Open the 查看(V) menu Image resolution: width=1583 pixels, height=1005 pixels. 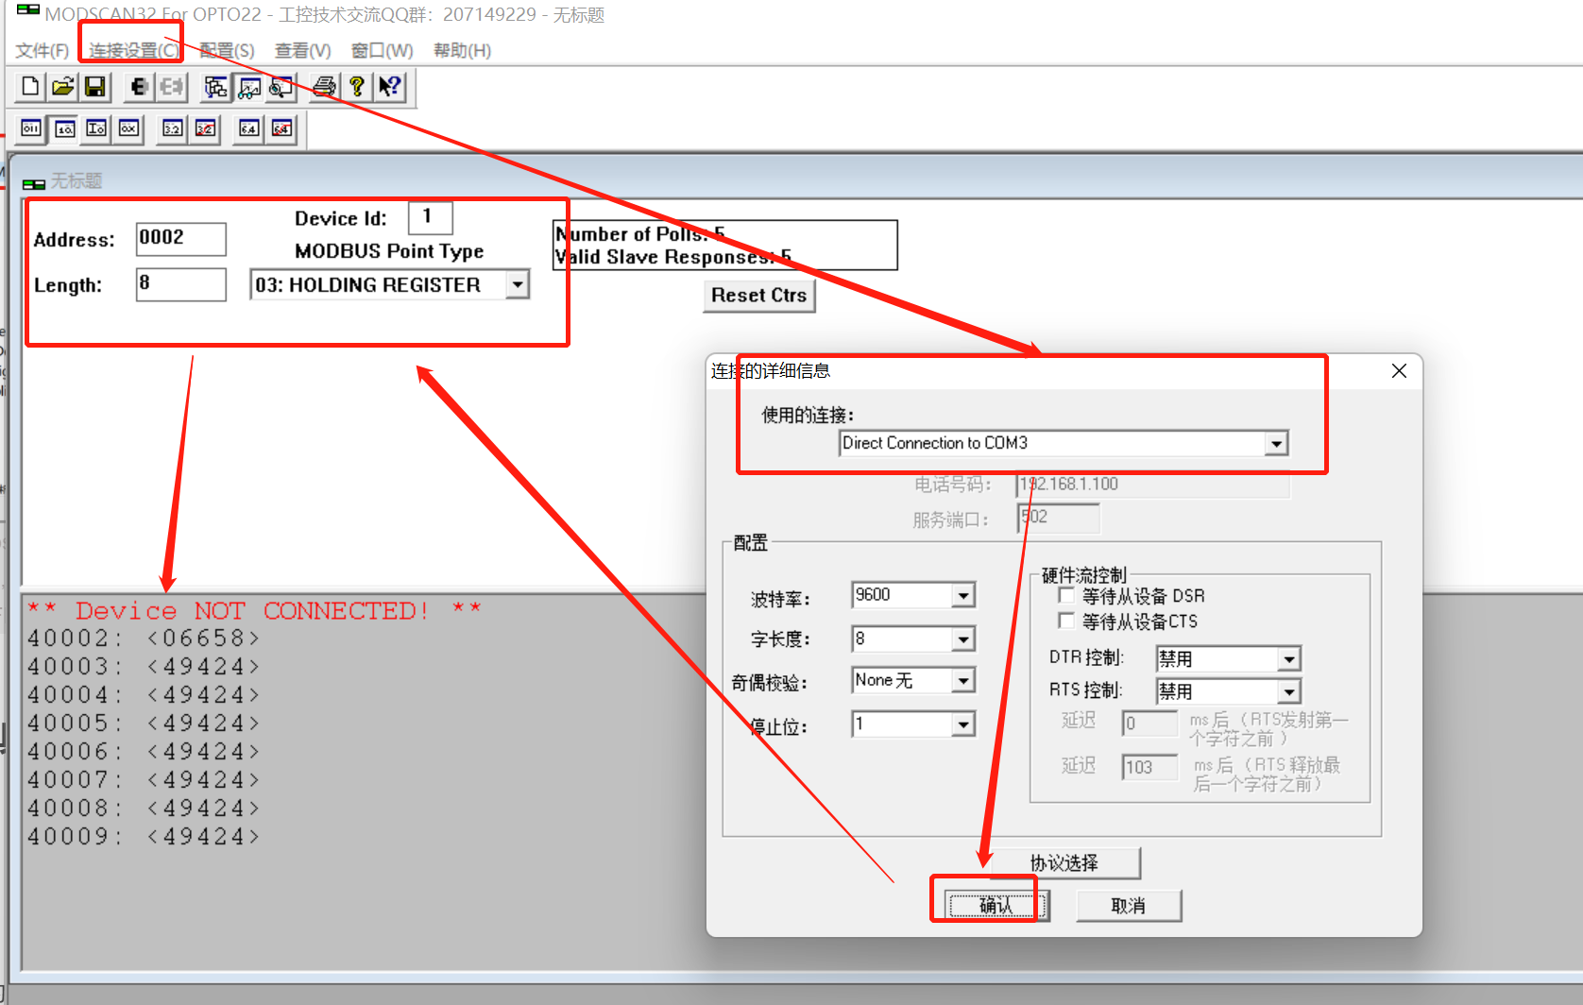tap(300, 50)
